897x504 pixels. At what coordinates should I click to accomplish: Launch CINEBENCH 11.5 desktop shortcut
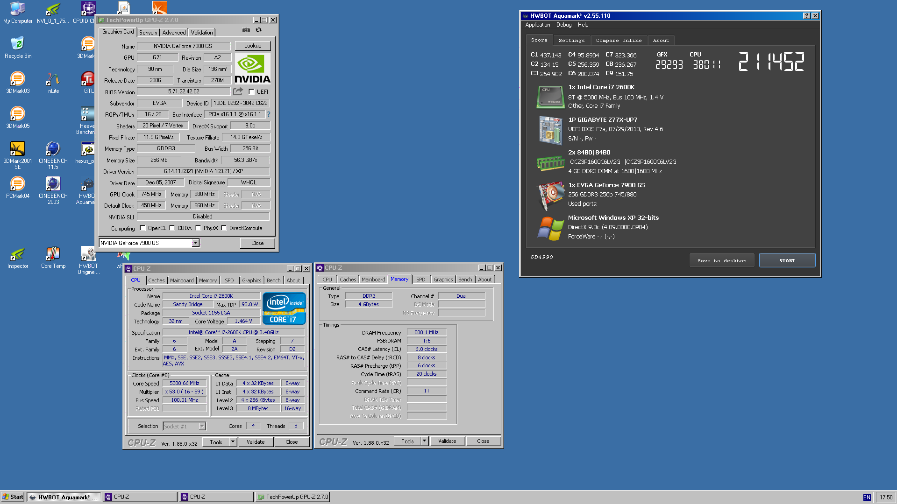53,155
